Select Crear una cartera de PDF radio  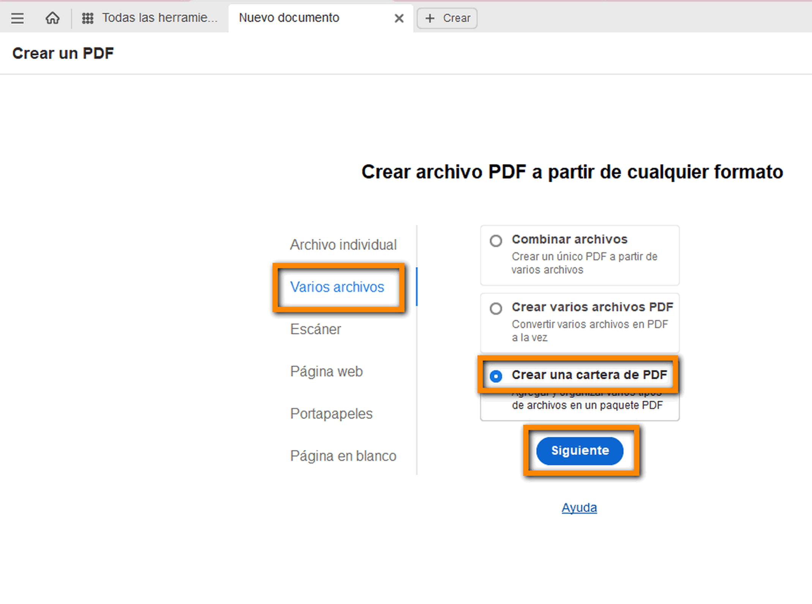496,376
